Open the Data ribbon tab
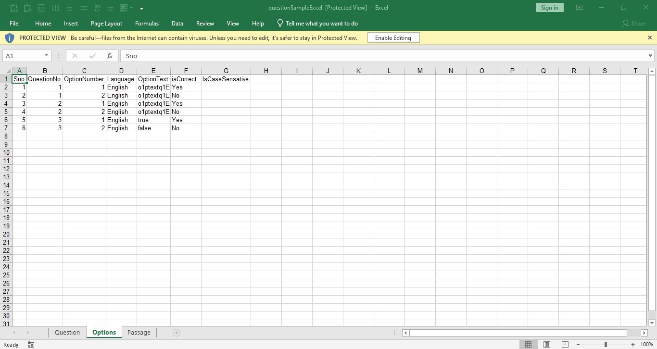The image size is (657, 349). pos(177,23)
